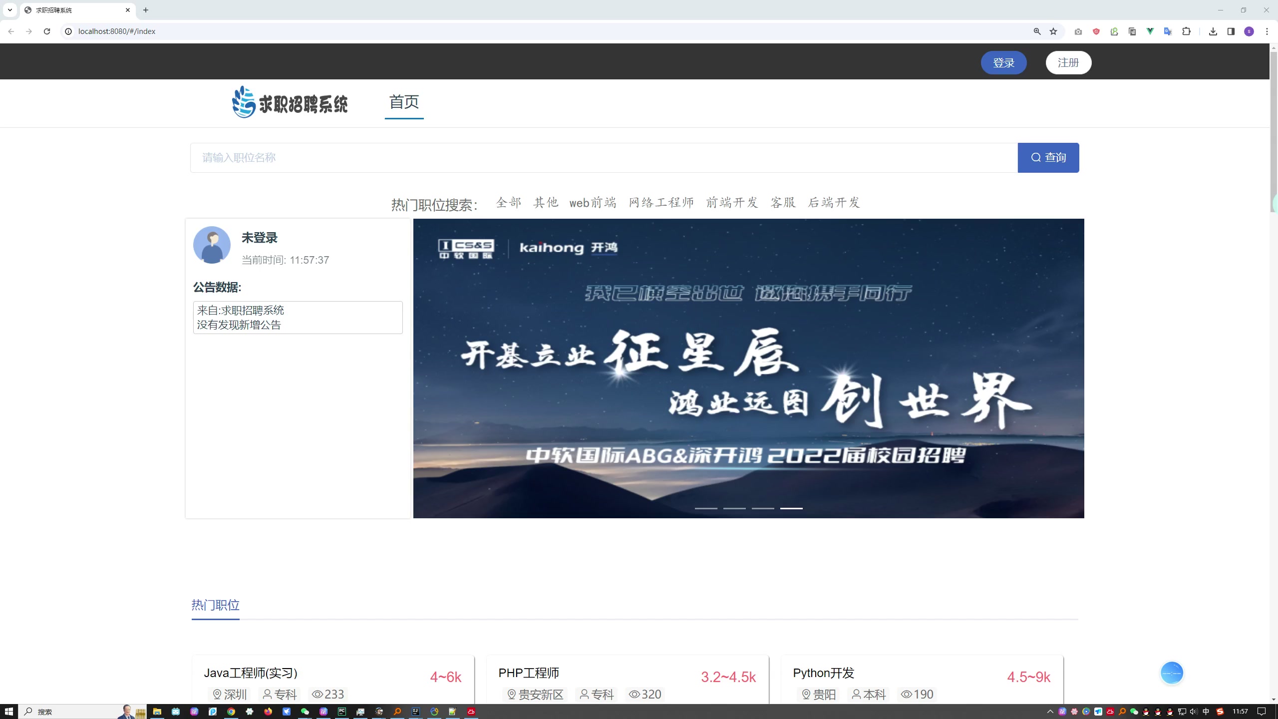The width and height of the screenshot is (1278, 719).
Task: Open a new browser tab
Action: click(146, 10)
